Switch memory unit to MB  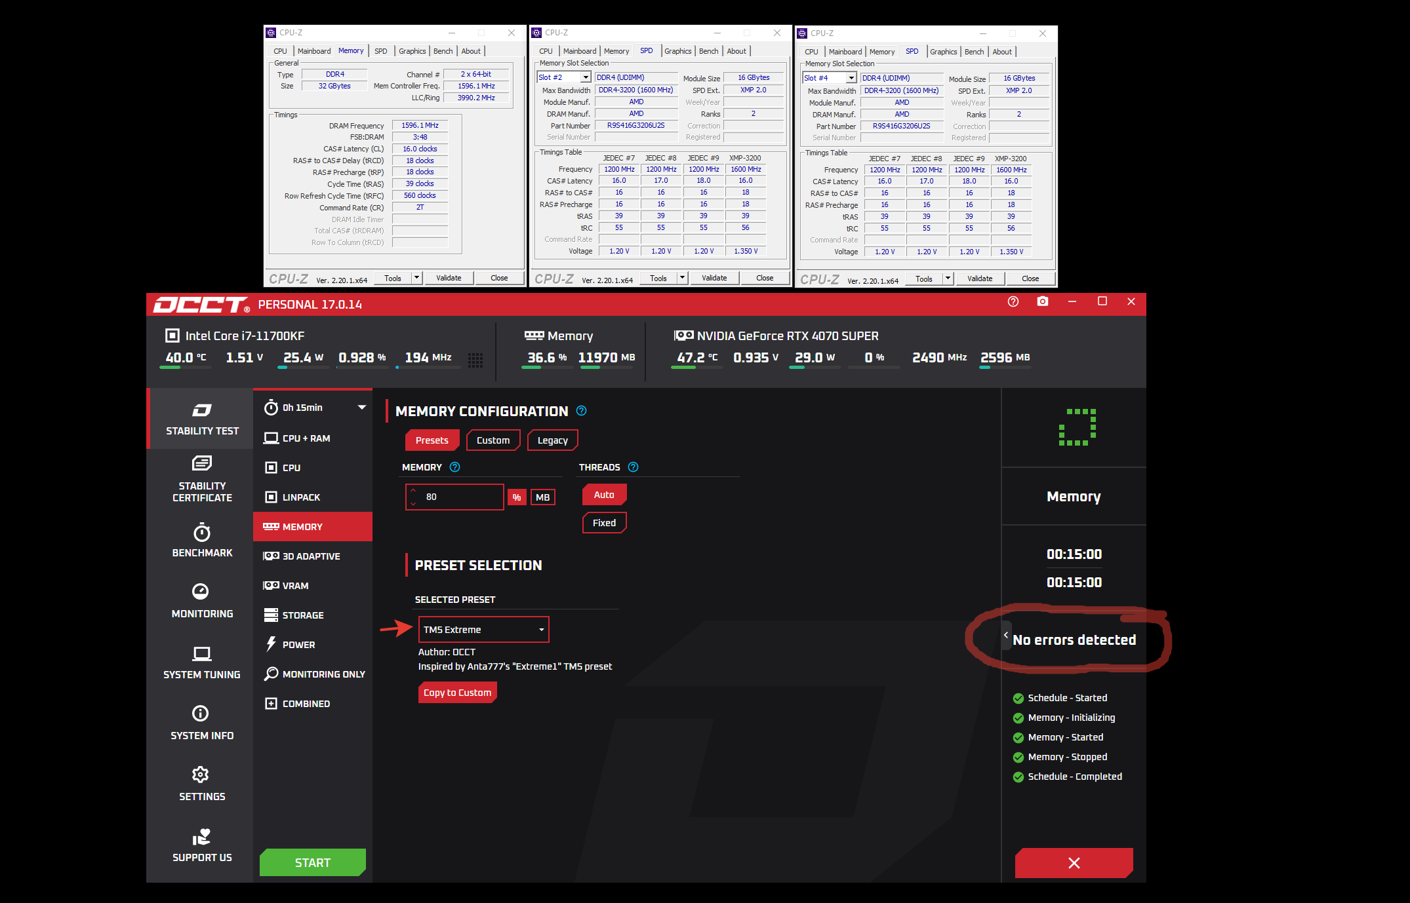(x=542, y=497)
